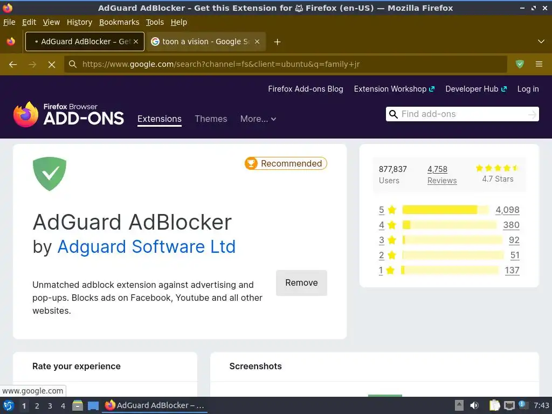
Task: Open Adguard Software Ltd author page
Action: (147, 246)
